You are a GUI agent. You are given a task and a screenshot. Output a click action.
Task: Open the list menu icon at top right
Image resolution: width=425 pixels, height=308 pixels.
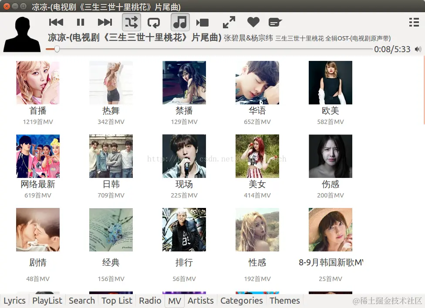tap(414, 22)
